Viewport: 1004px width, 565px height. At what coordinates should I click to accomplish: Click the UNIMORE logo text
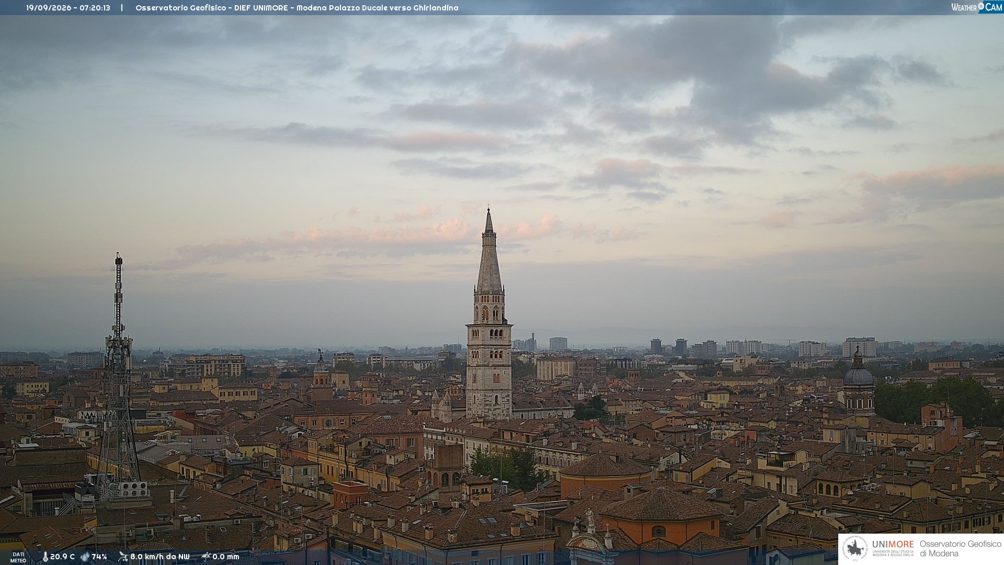(x=893, y=545)
